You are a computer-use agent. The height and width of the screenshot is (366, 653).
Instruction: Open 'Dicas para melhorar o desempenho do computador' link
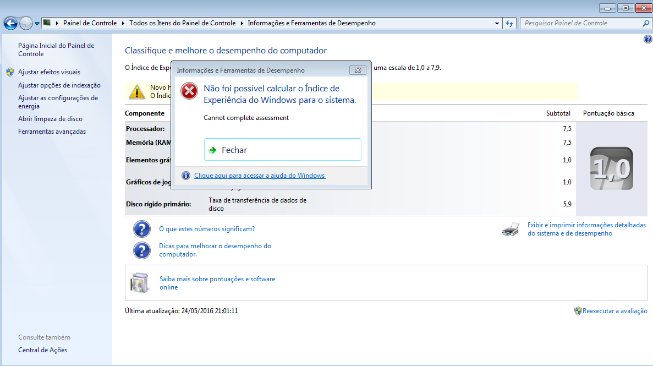[x=215, y=250]
